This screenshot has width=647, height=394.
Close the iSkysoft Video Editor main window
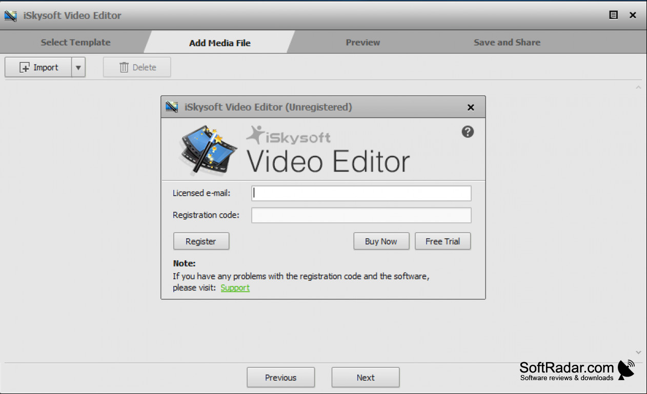(x=633, y=15)
